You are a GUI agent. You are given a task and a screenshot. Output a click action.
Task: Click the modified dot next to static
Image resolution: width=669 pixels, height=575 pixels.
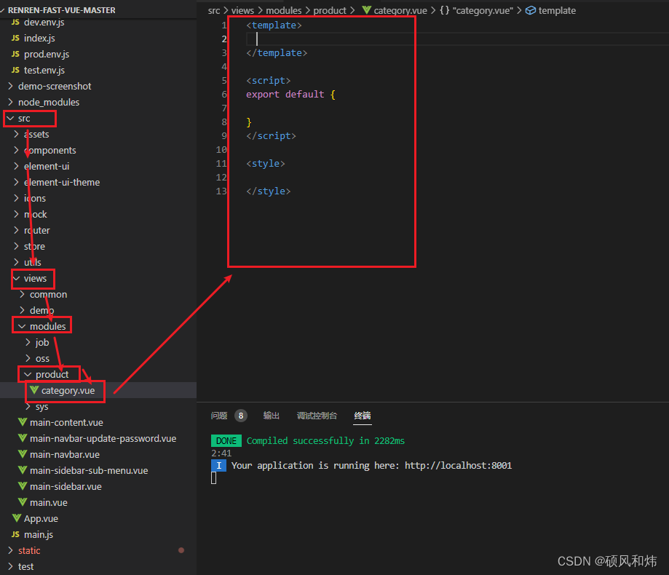coord(181,550)
